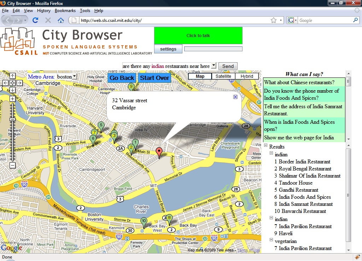The image size is (362, 261).
Task: Click the Start Over button
Action: [154, 78]
